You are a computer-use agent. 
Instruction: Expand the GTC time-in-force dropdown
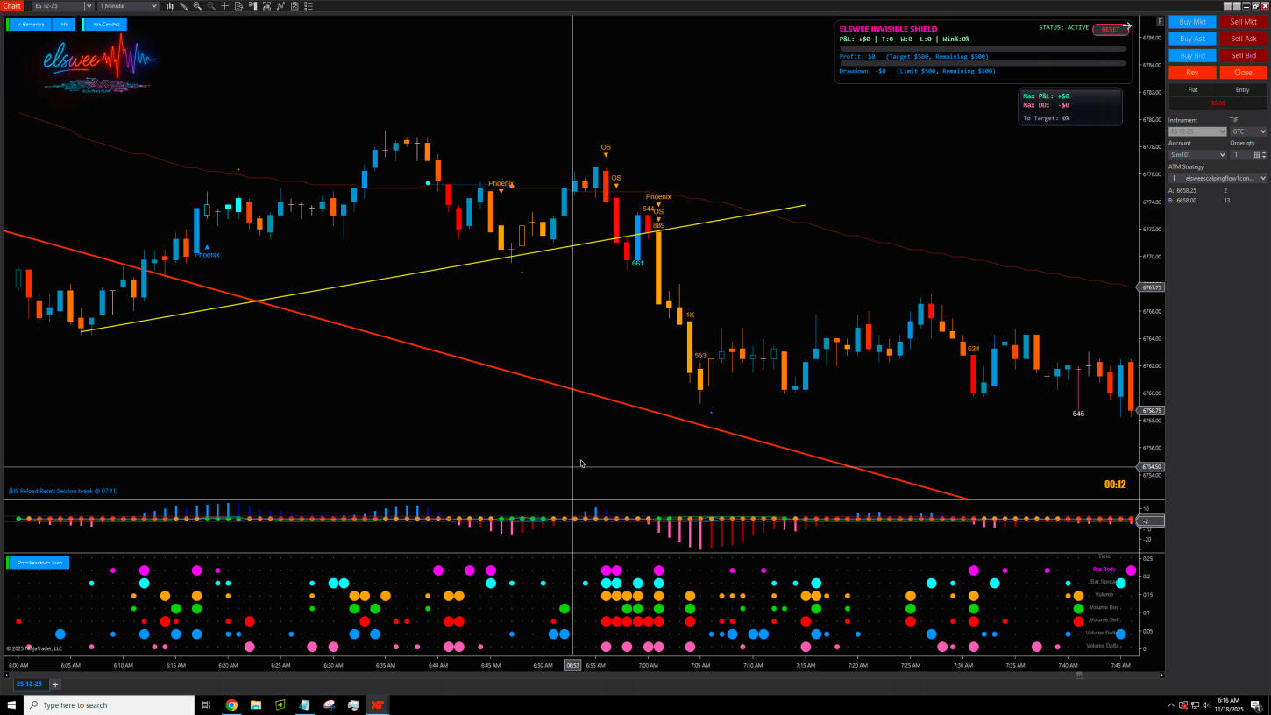click(x=1248, y=131)
